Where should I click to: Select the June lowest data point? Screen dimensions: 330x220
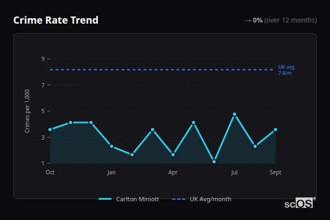point(214,162)
